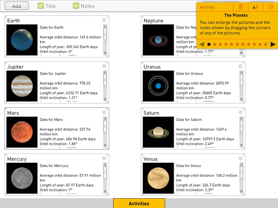Open the Activity tab in yellow panel
This screenshot has width=278, height=208.
pos(207,7)
